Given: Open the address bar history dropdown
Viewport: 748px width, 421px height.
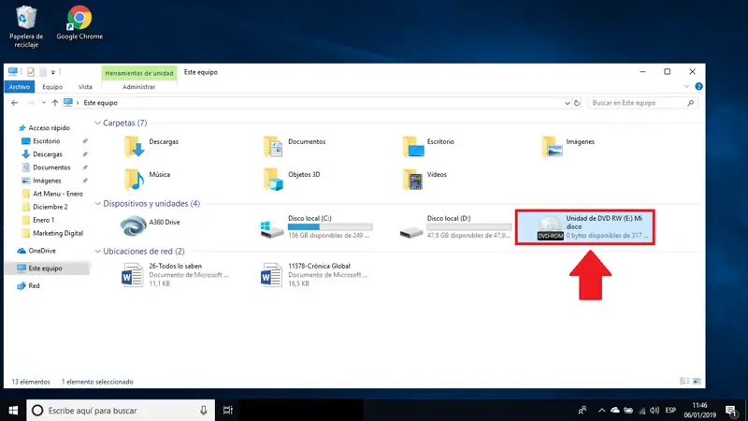Looking at the screenshot, I should (x=568, y=103).
